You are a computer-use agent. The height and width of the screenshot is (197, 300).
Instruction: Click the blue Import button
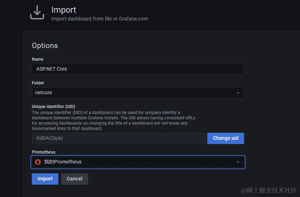[x=45, y=179]
